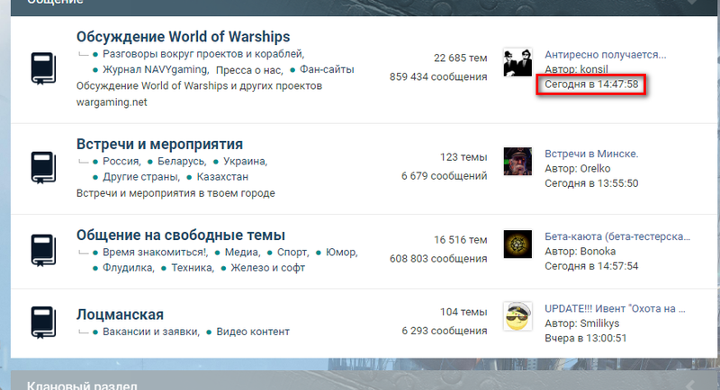720x390 pixels.
Task: Click timestamp Сегодня в 14:47:58
Action: pos(591,84)
